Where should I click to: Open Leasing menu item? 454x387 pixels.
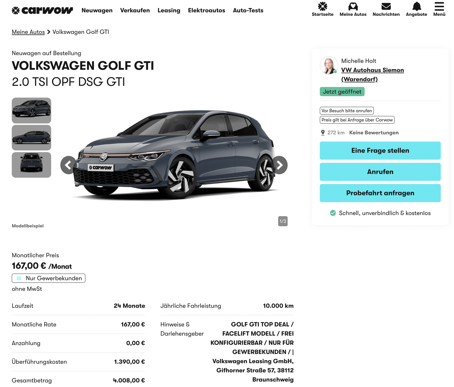click(169, 10)
